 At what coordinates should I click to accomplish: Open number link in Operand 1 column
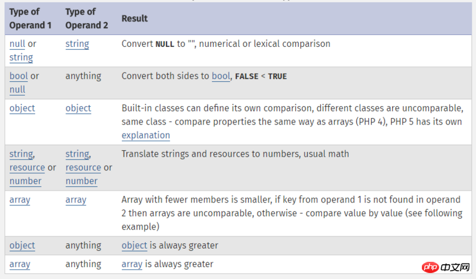pyautogui.click(x=25, y=181)
